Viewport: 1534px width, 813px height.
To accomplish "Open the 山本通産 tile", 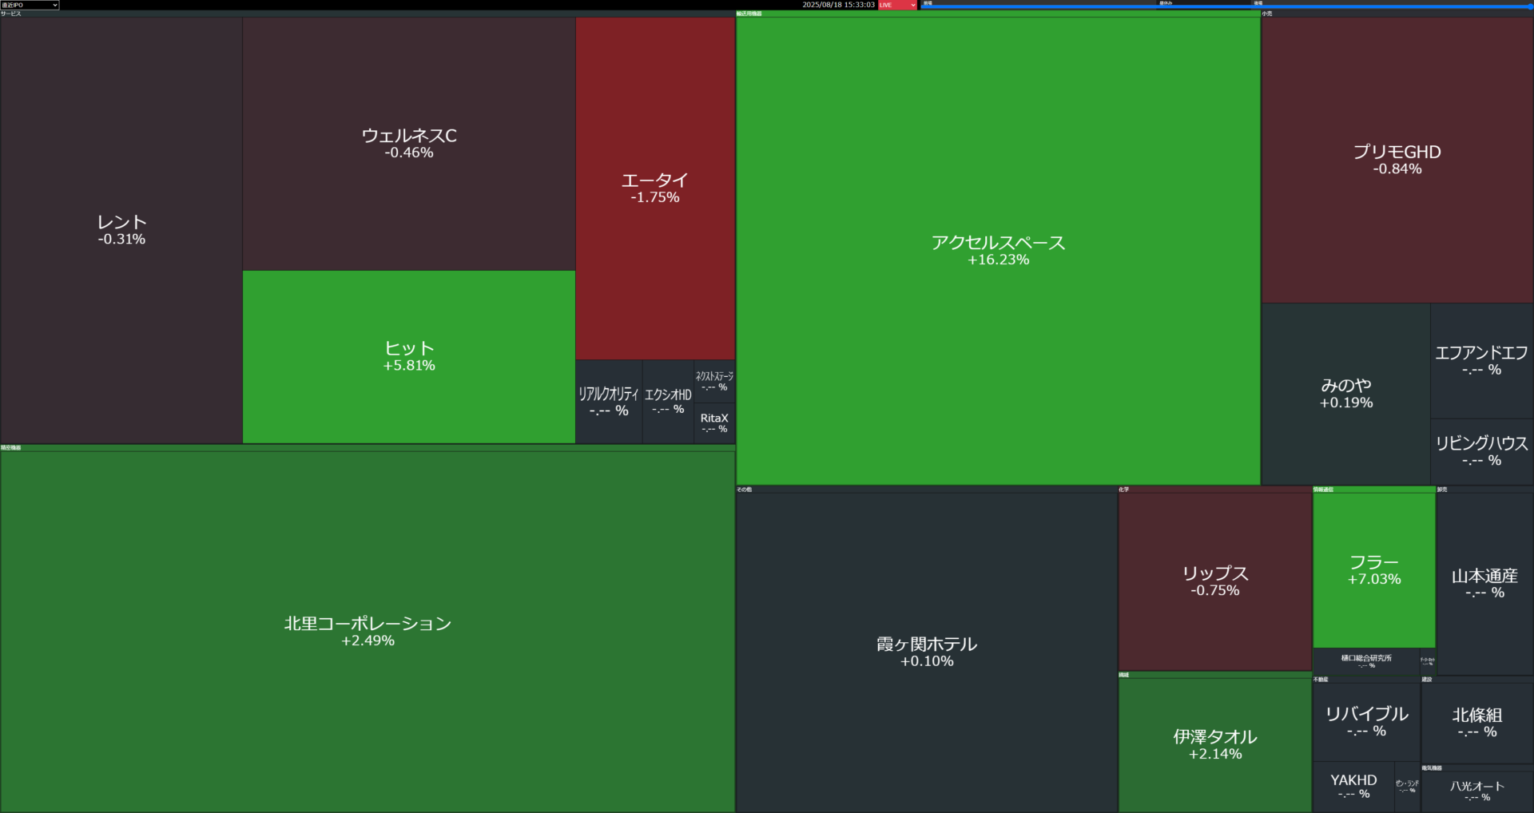I will (x=1484, y=584).
